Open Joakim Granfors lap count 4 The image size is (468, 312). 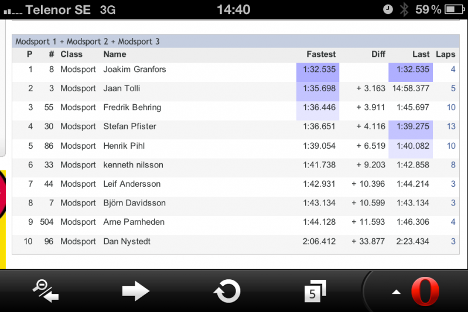pos(453,69)
